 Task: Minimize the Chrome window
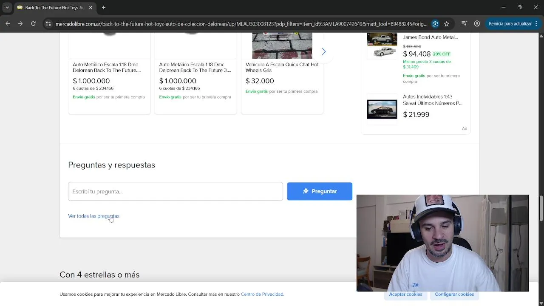(x=503, y=7)
